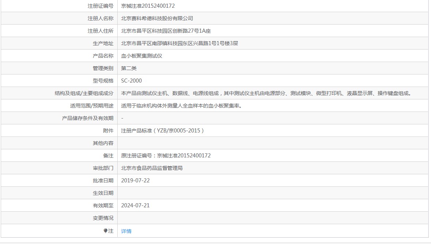Click the attachment text 注册产品标准（YZB/京0005-2015）

(x=162, y=131)
